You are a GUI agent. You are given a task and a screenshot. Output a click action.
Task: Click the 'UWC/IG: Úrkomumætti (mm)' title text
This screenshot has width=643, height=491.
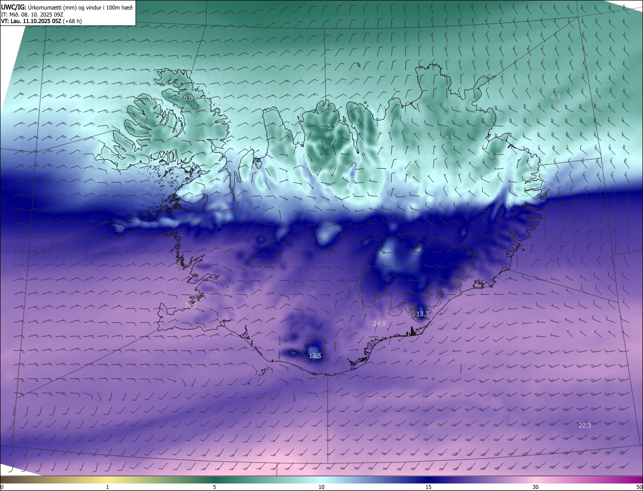[67, 7]
